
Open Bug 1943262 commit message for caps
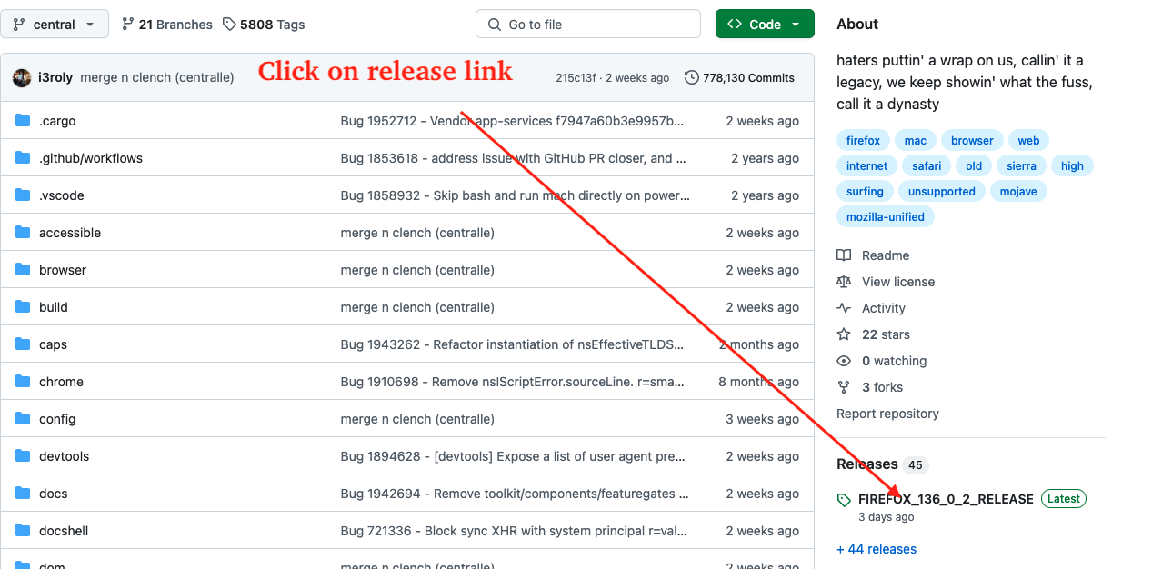coord(513,344)
